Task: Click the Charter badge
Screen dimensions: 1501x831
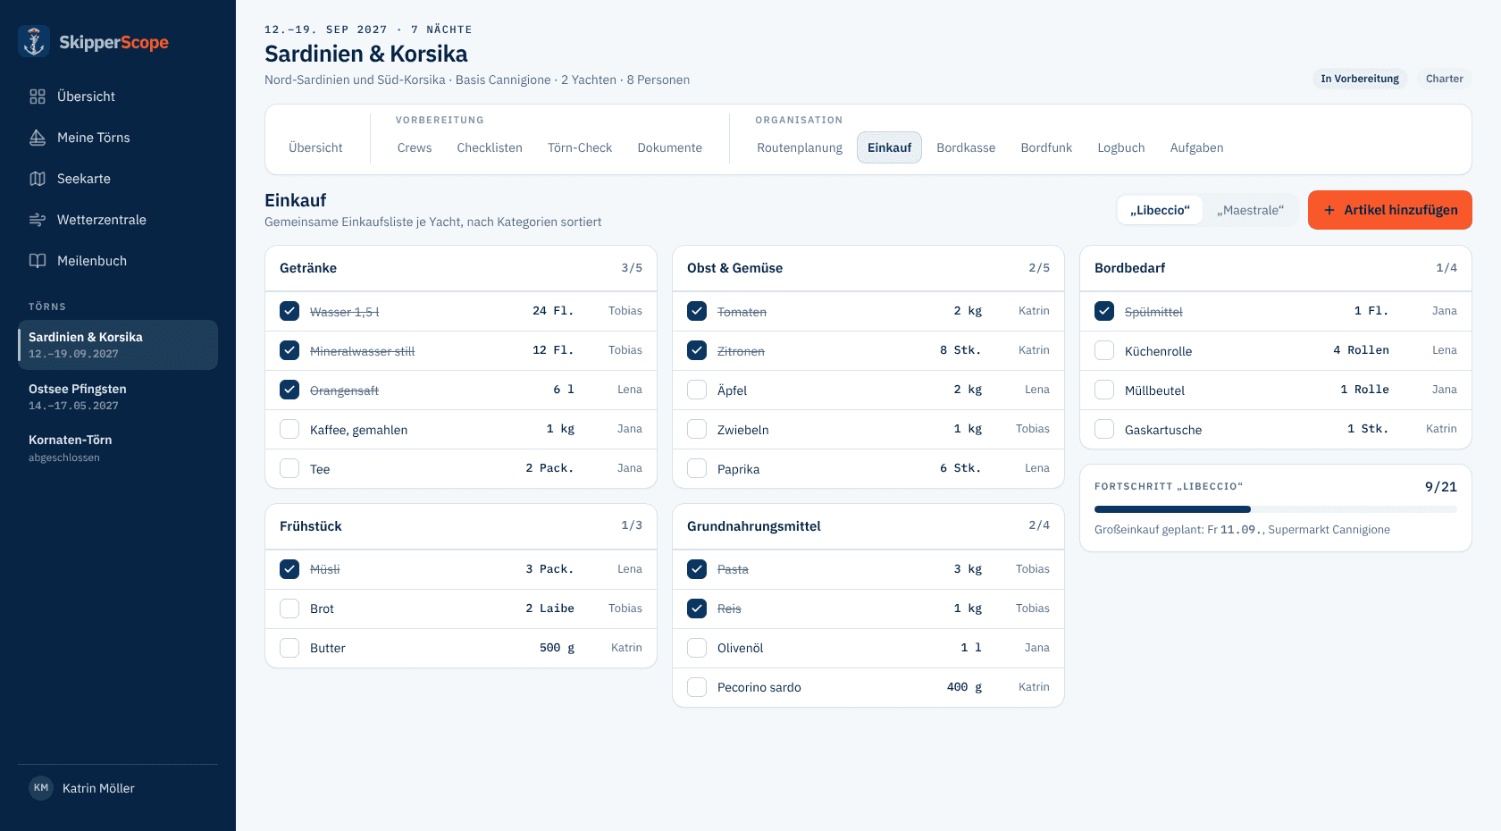Action: (1444, 79)
